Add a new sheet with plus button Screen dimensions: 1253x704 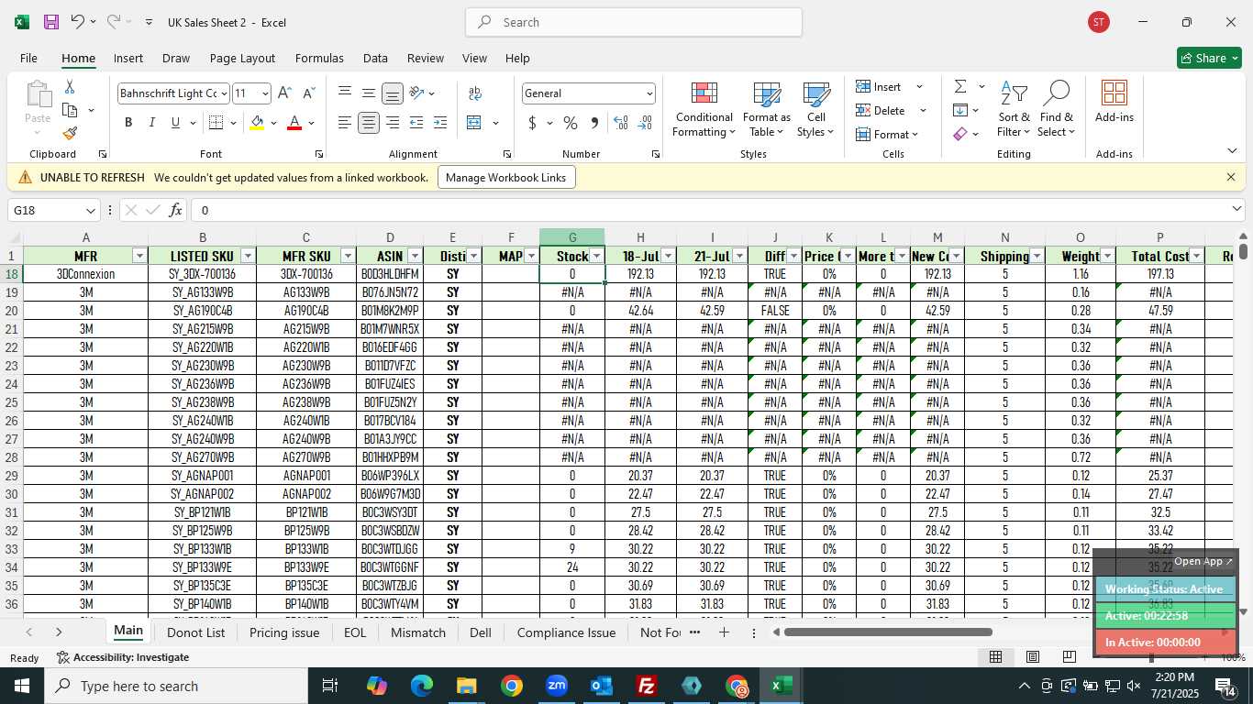(724, 632)
